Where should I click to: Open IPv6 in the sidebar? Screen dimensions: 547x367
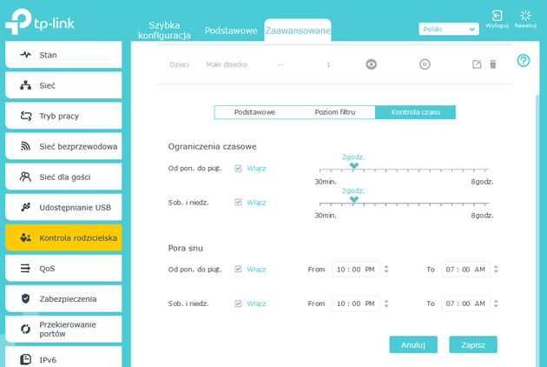click(63, 358)
